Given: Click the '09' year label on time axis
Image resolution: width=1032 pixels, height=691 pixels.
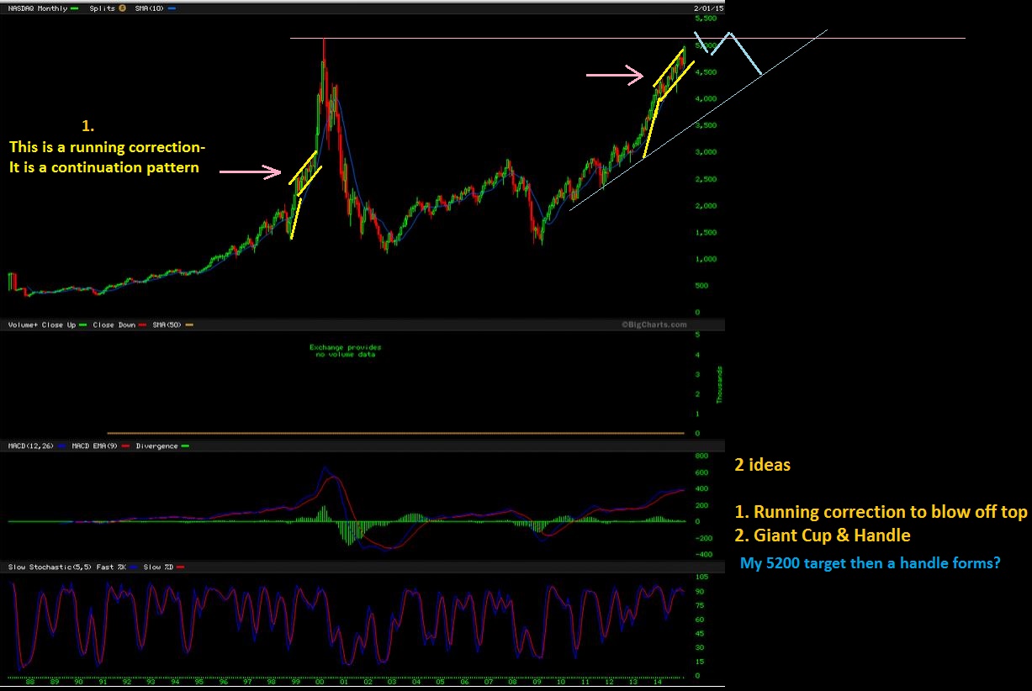Looking at the screenshot, I should (x=538, y=682).
